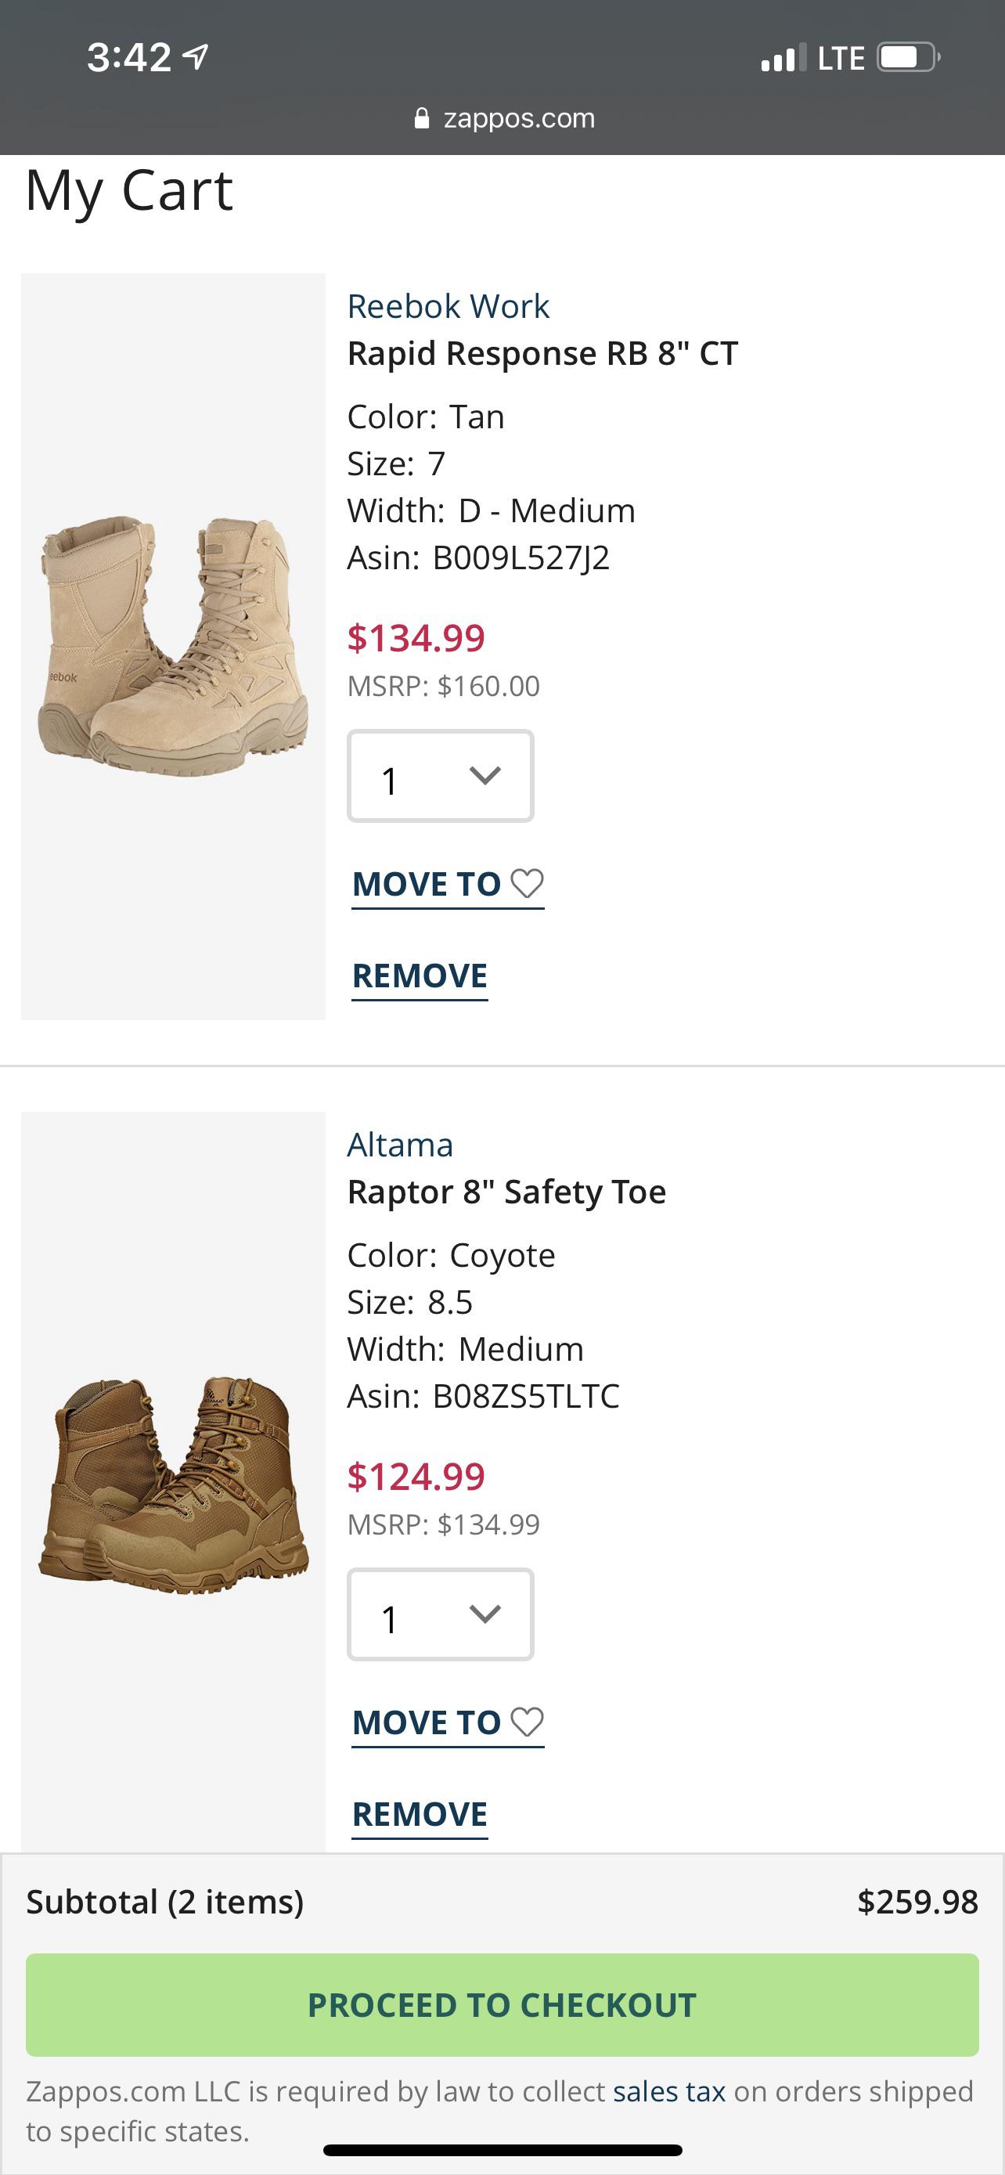Remove the Reebok Rapid Response boots
Viewport: 1005px width, 2175px height.
pyautogui.click(x=420, y=976)
